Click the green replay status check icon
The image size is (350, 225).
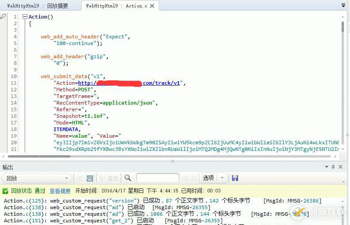click(x=5, y=191)
